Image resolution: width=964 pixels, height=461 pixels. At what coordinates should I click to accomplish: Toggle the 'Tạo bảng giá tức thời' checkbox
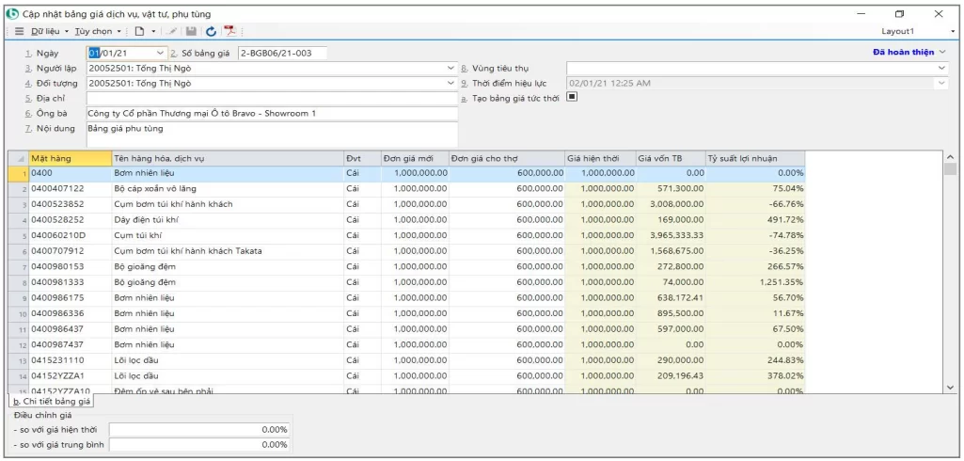point(571,98)
